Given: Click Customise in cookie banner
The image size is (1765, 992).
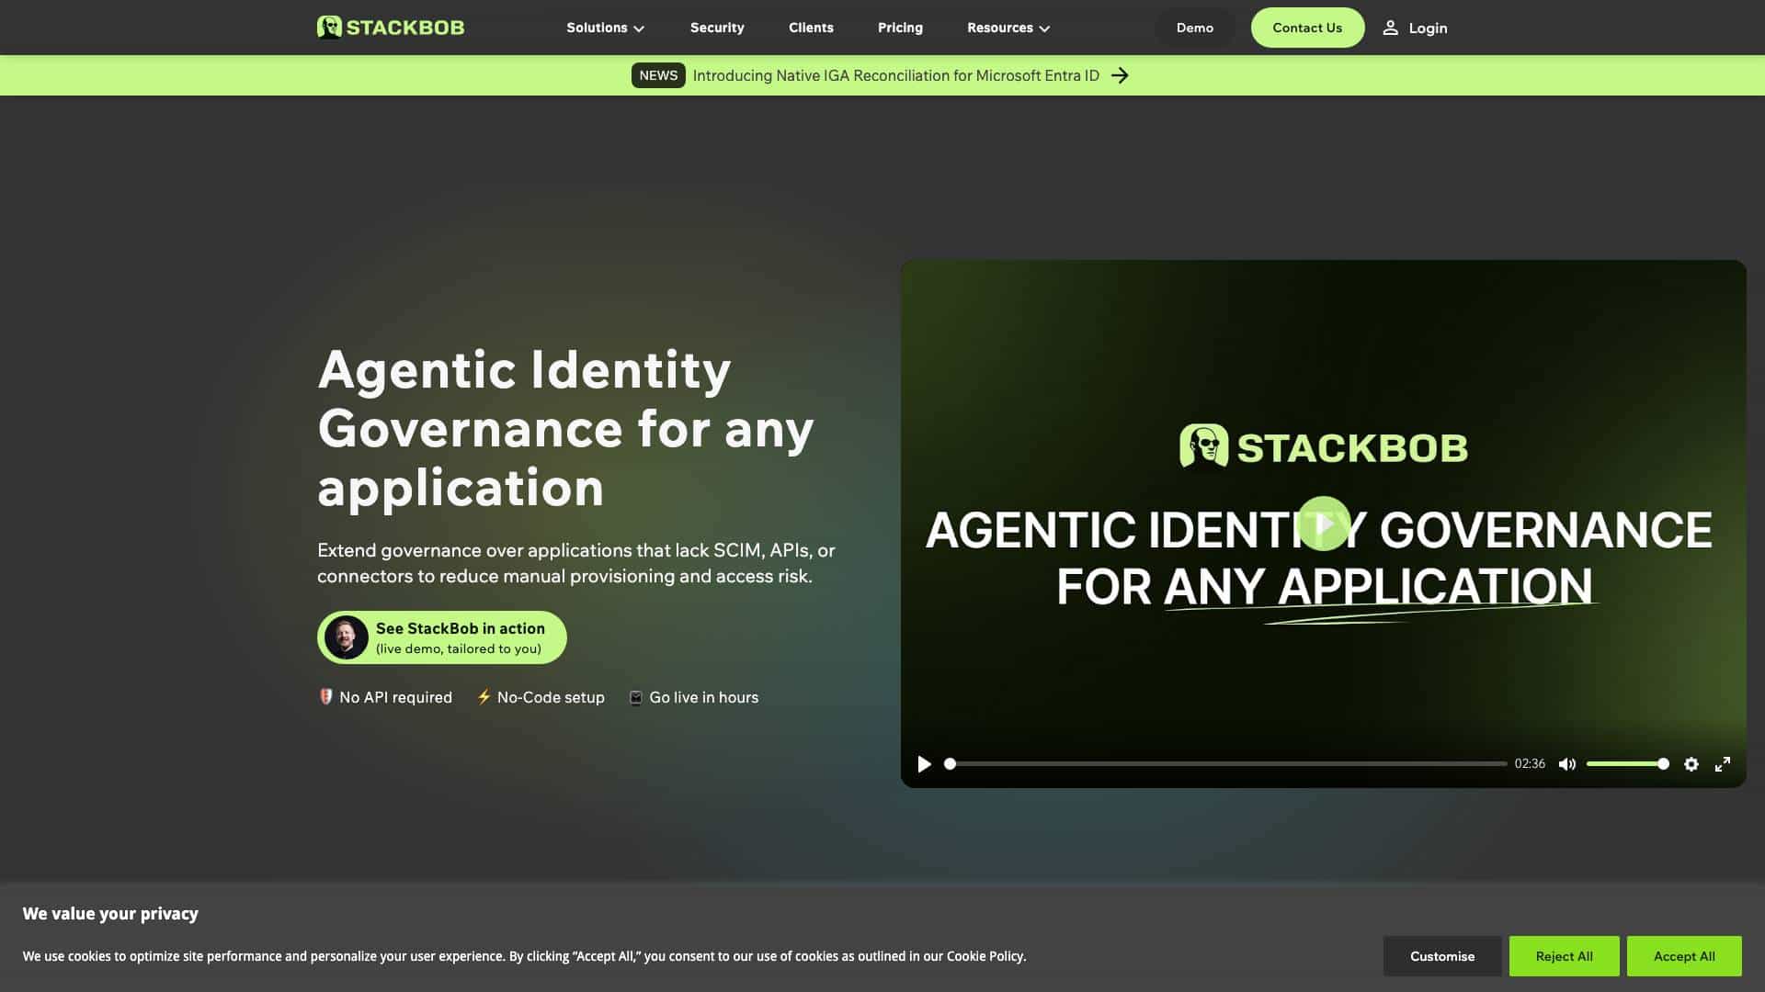Looking at the screenshot, I should (x=1442, y=956).
